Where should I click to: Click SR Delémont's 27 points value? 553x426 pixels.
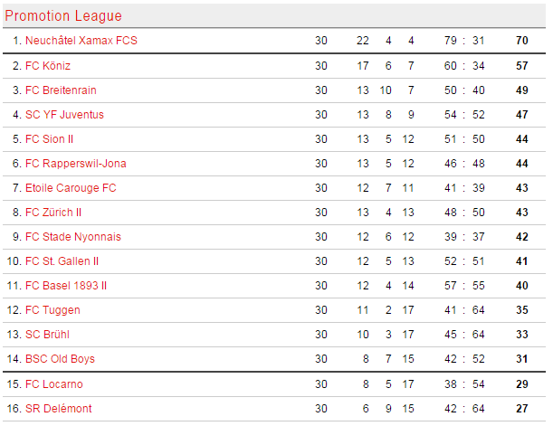coord(522,409)
